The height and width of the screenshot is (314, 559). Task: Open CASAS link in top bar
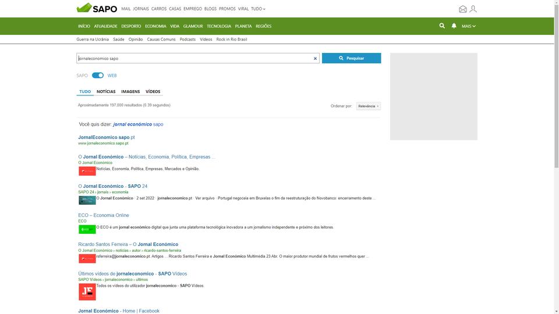175,9
